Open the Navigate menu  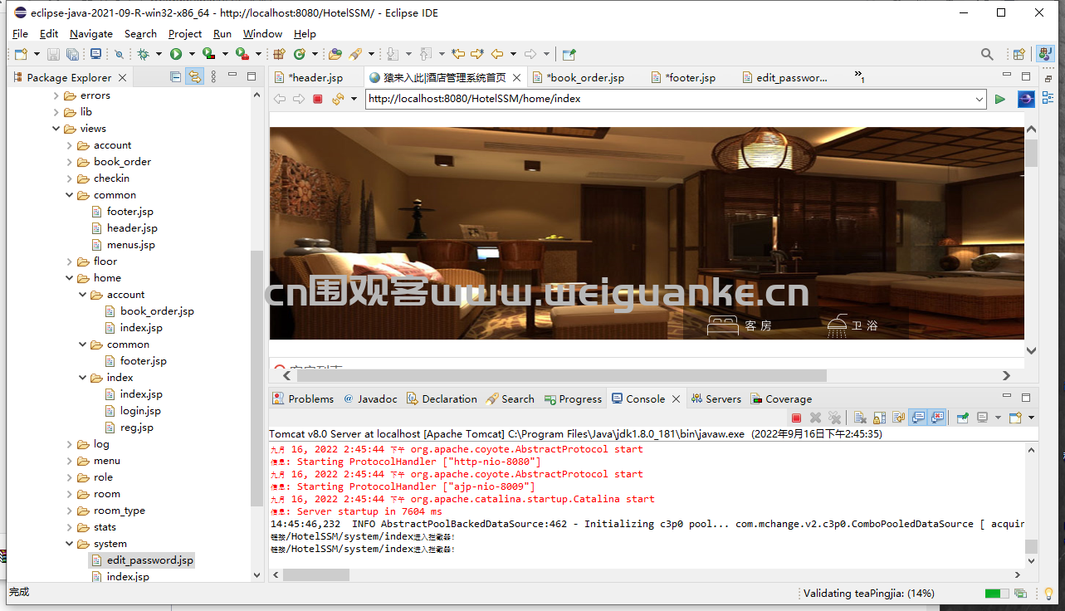(x=91, y=34)
